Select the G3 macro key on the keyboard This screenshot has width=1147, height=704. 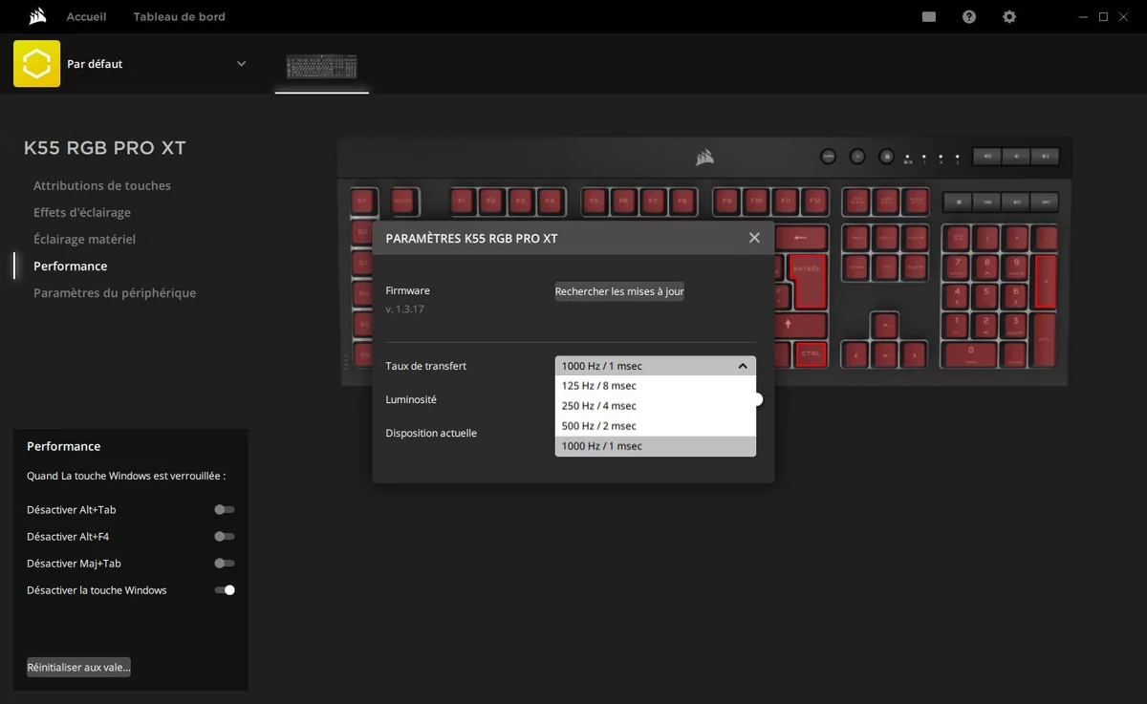coord(362,261)
